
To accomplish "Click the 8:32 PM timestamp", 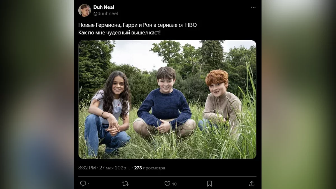I will click(x=87, y=168).
